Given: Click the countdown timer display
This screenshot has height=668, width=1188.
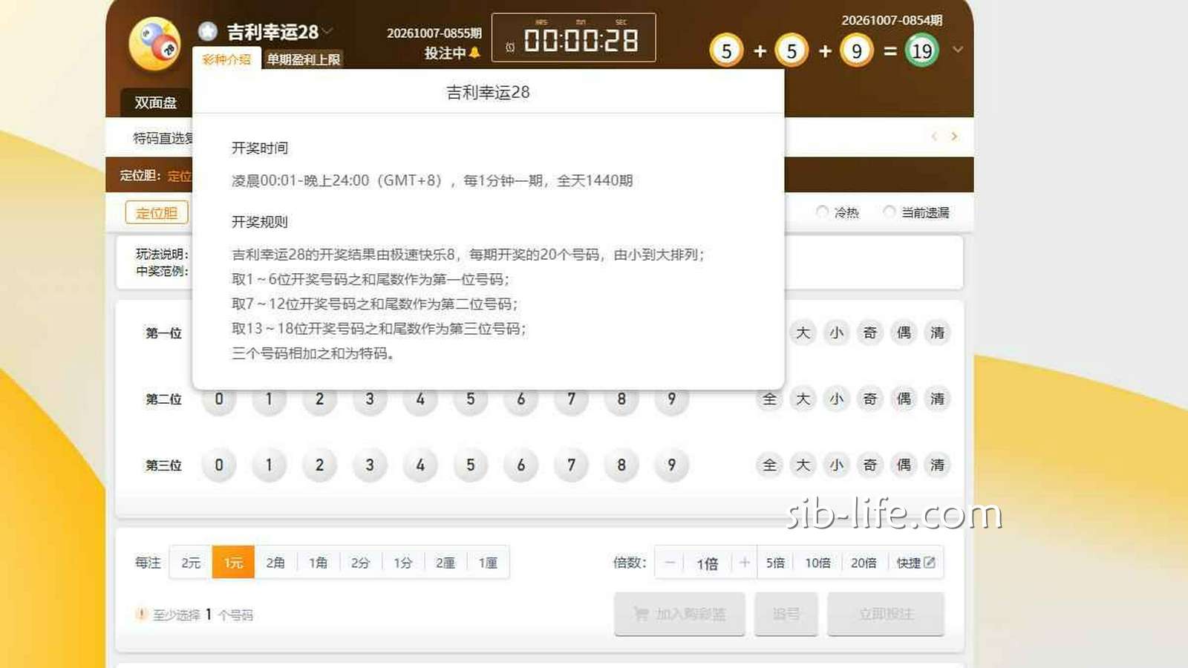Looking at the screenshot, I should 574,38.
